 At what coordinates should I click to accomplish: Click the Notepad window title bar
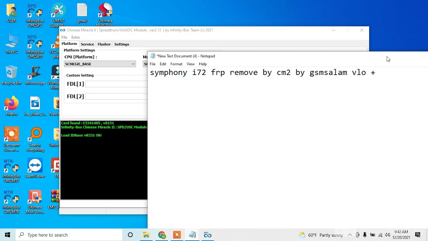[x=288, y=56]
